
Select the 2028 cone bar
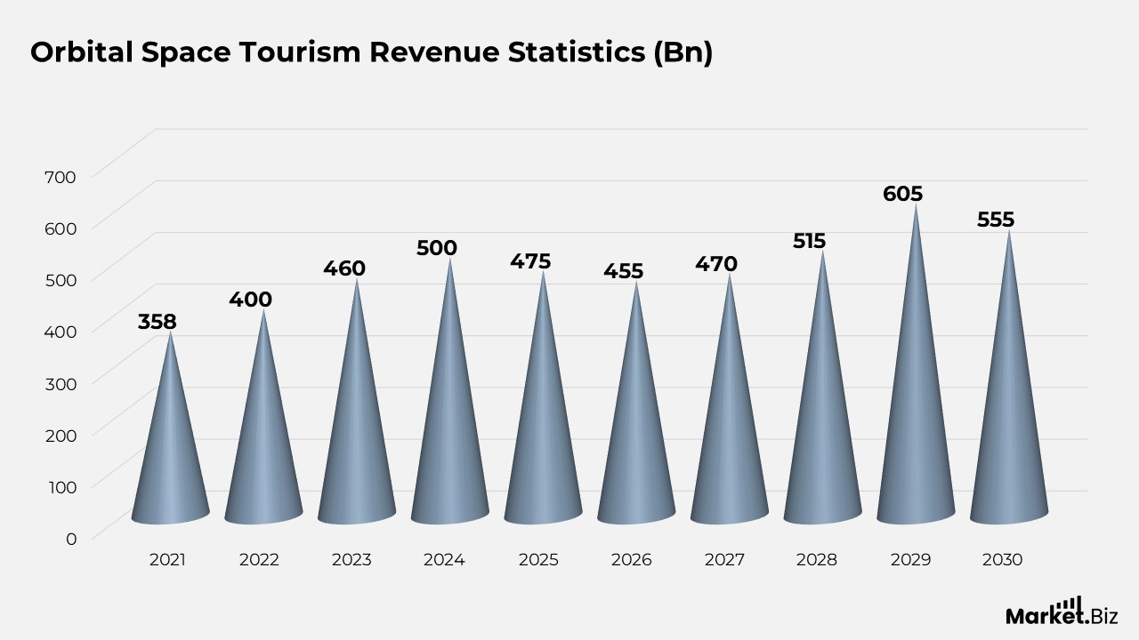[x=822, y=387]
